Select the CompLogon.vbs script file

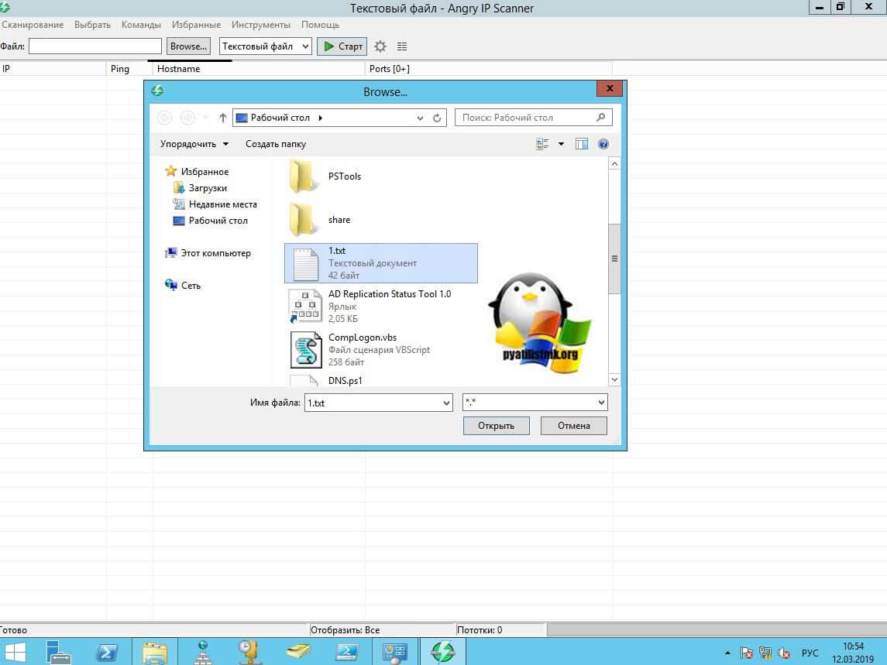pyautogui.click(x=362, y=338)
